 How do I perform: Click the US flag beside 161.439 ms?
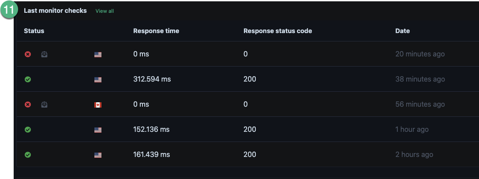(98, 155)
